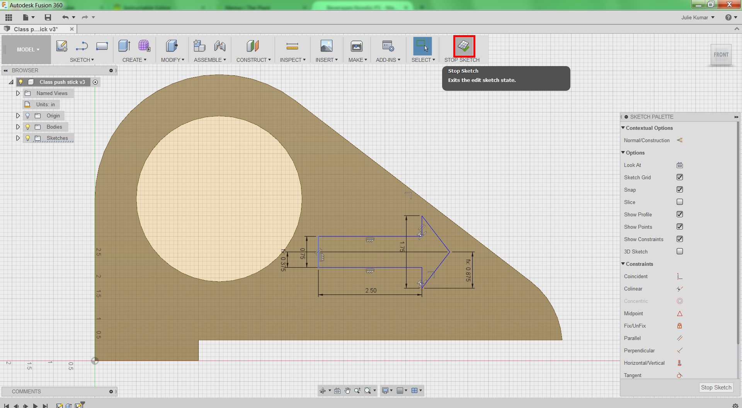
Task: Toggle Bodies folder visibility lightbulb
Action: [x=28, y=127]
